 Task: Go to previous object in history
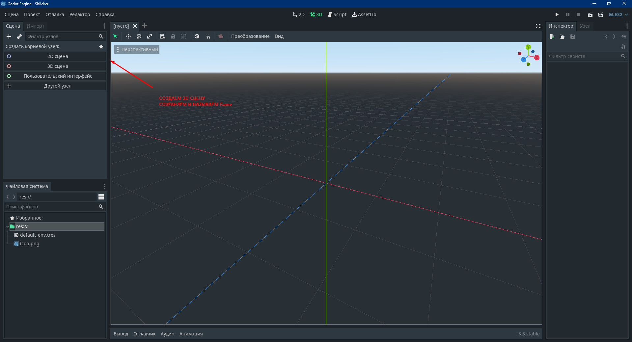tap(606, 37)
